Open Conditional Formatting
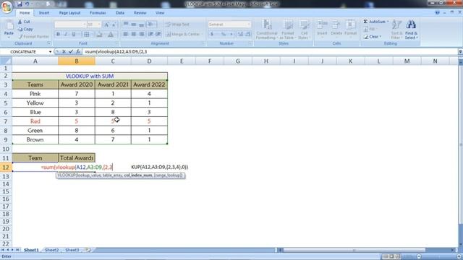463x260 pixels. pyautogui.click(x=266, y=30)
